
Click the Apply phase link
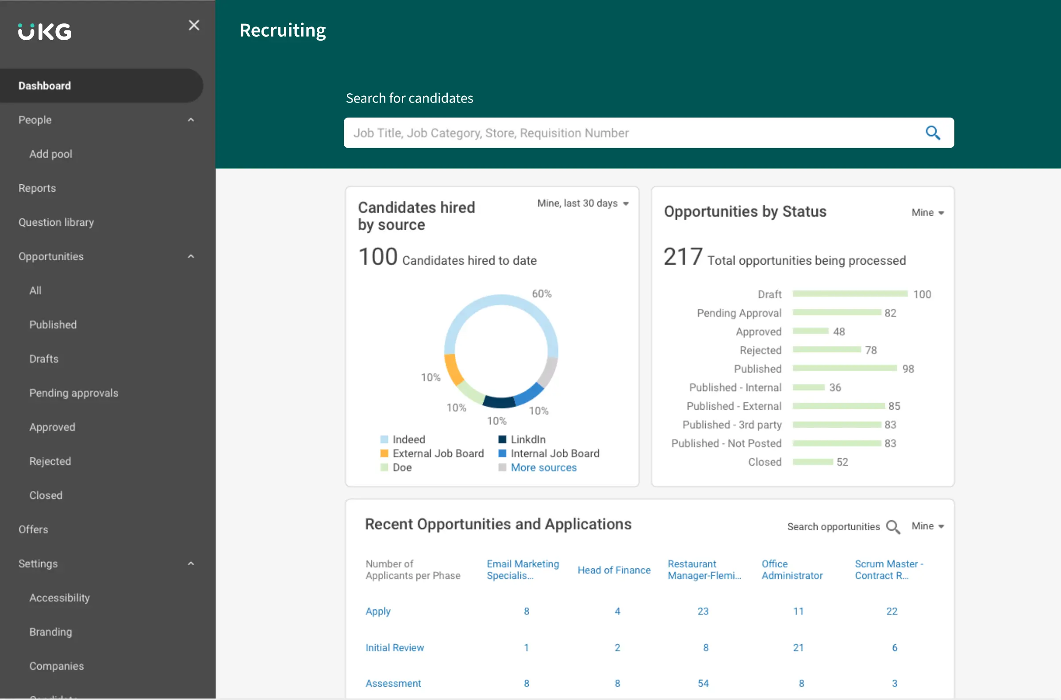click(x=377, y=611)
